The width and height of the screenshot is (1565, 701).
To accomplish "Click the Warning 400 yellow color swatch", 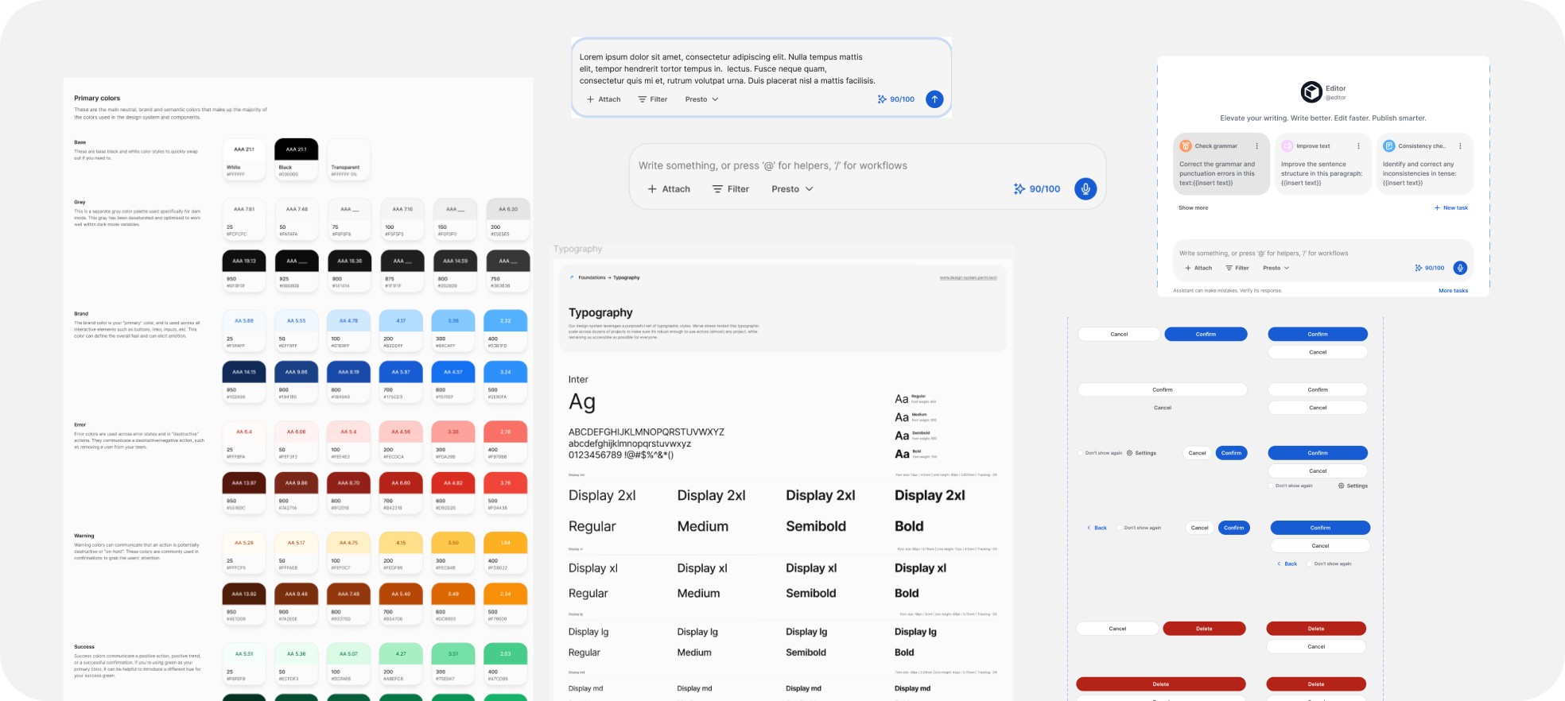I will (506, 552).
